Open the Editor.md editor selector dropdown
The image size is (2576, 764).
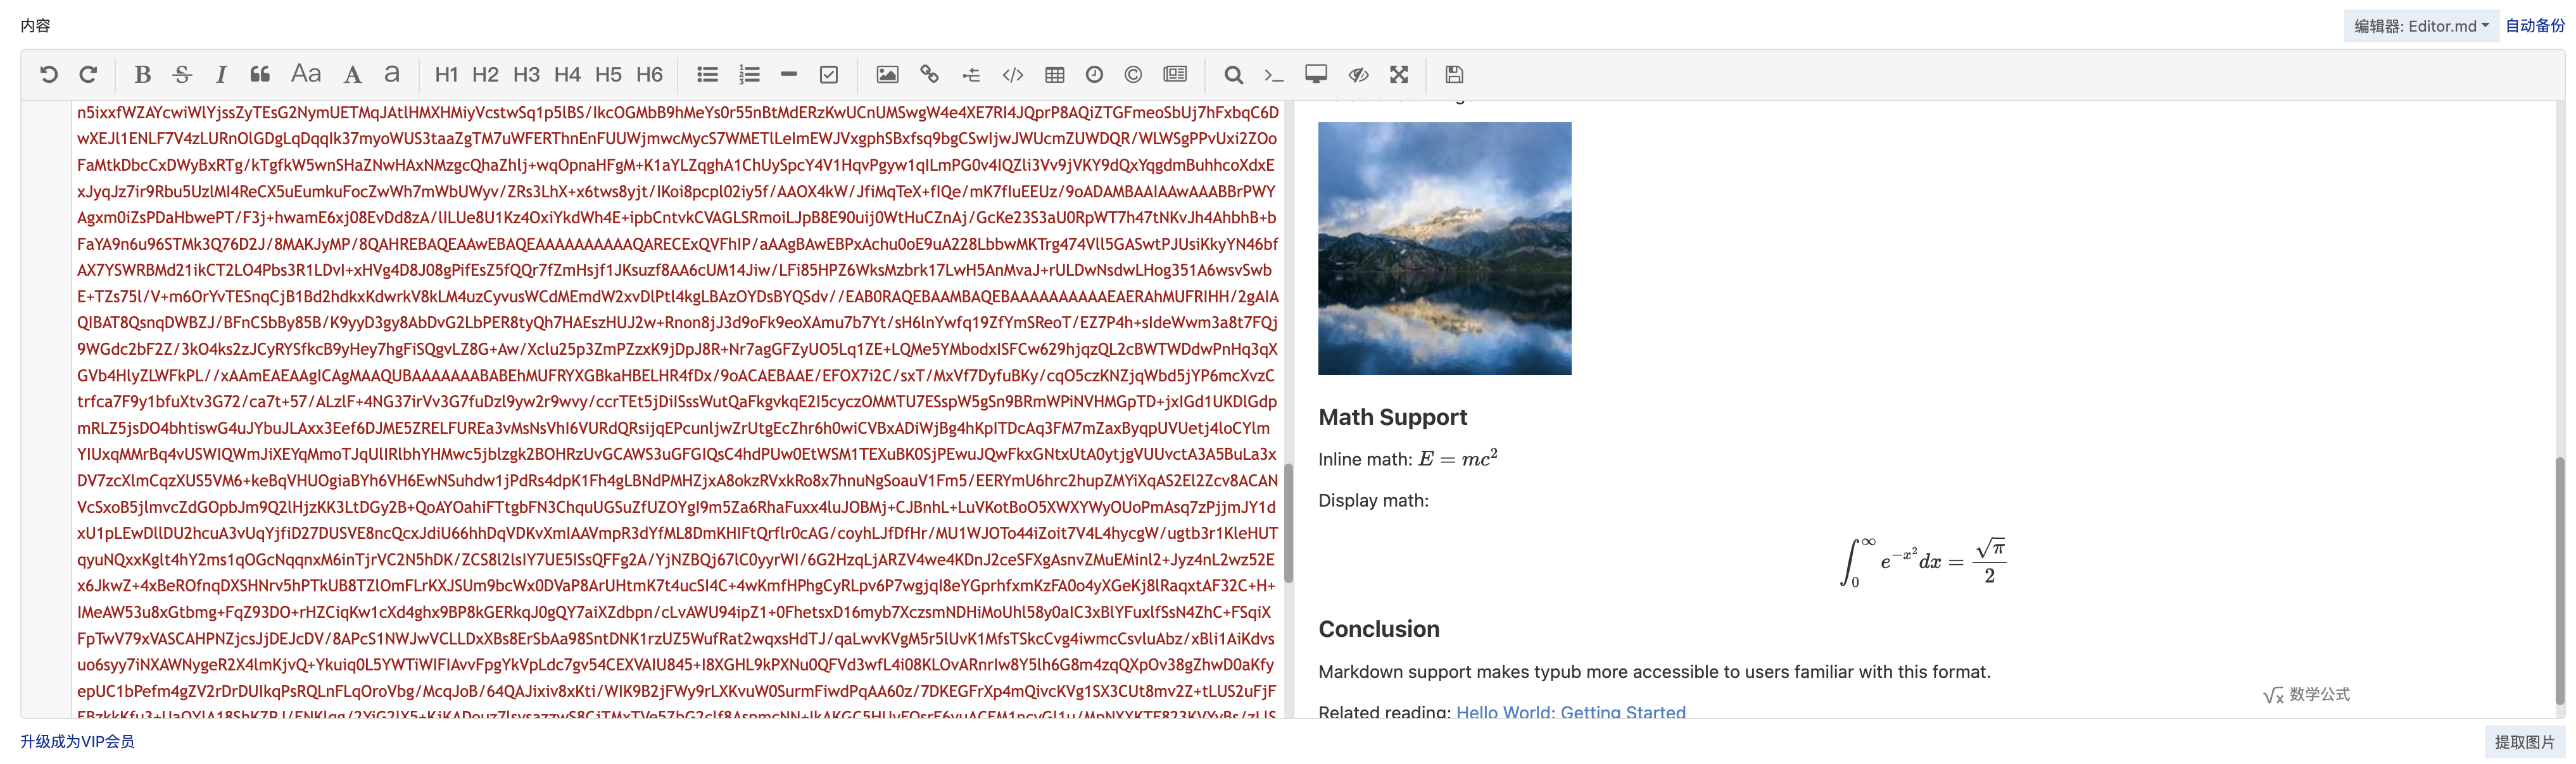point(2421,26)
